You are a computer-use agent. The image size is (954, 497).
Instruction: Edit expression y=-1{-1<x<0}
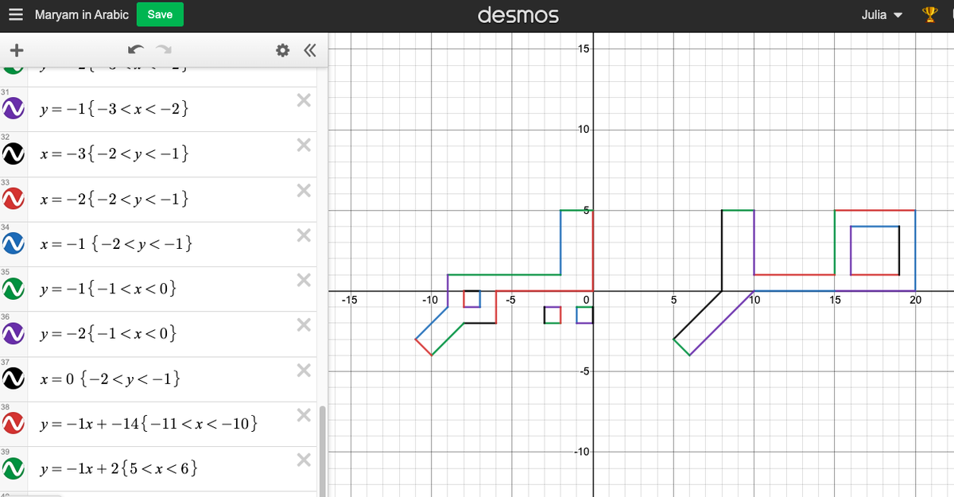tap(107, 289)
